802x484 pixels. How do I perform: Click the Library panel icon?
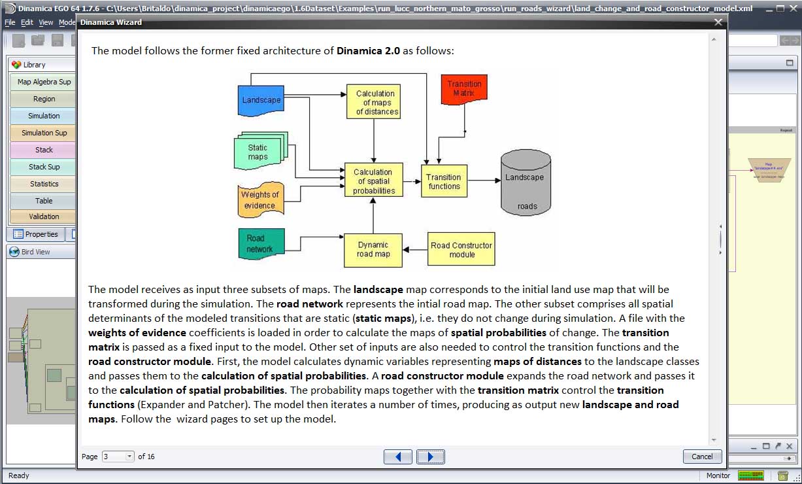[x=17, y=65]
